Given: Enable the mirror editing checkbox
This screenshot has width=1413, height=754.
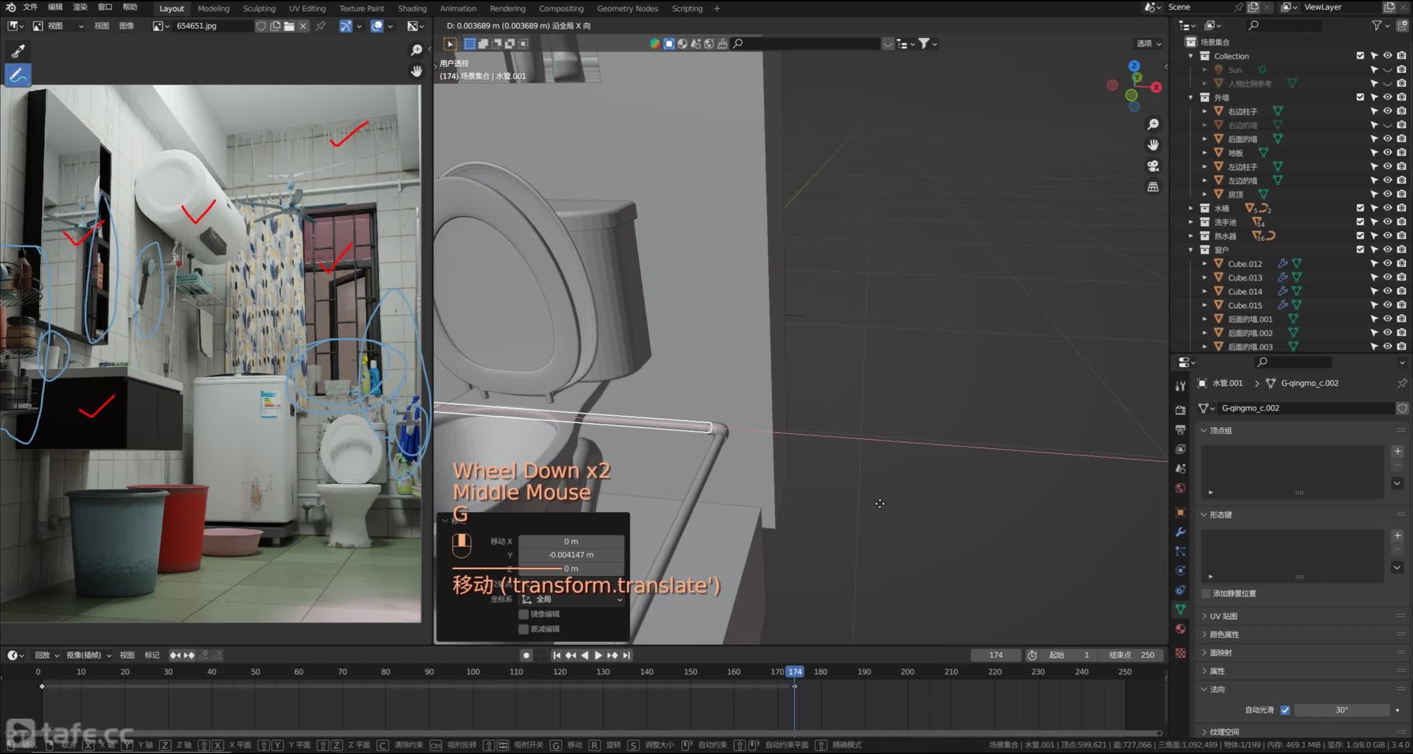Looking at the screenshot, I should coord(523,614).
